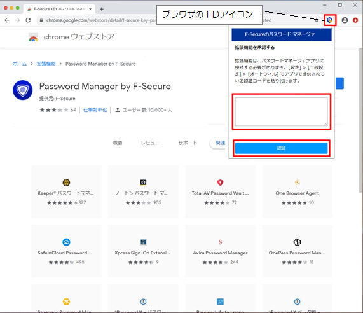The width and height of the screenshot is (363, 313).
Task: Click the Keeper password manager icon
Action: (x=67, y=183)
